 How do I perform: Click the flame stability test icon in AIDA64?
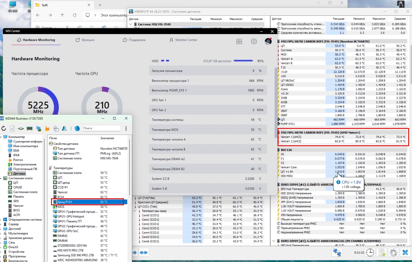click(x=47, y=128)
